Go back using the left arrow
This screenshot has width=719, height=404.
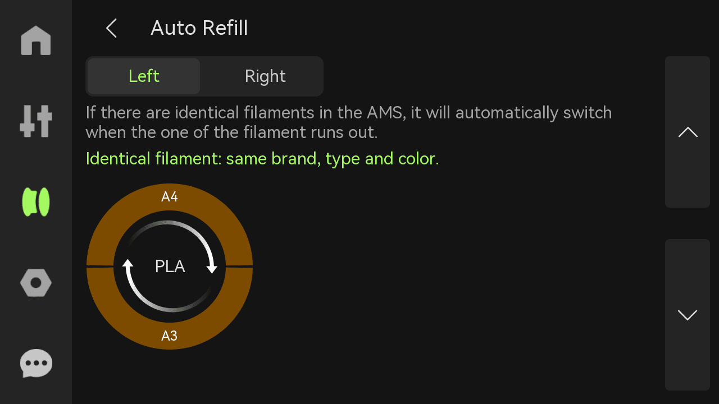111,28
